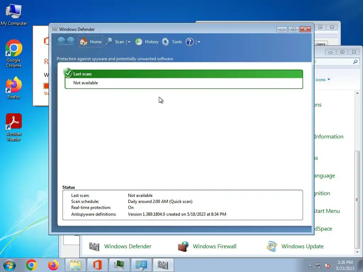
Task: Click Windows Firewall icon in Control Panel
Action: pyautogui.click(x=183, y=246)
